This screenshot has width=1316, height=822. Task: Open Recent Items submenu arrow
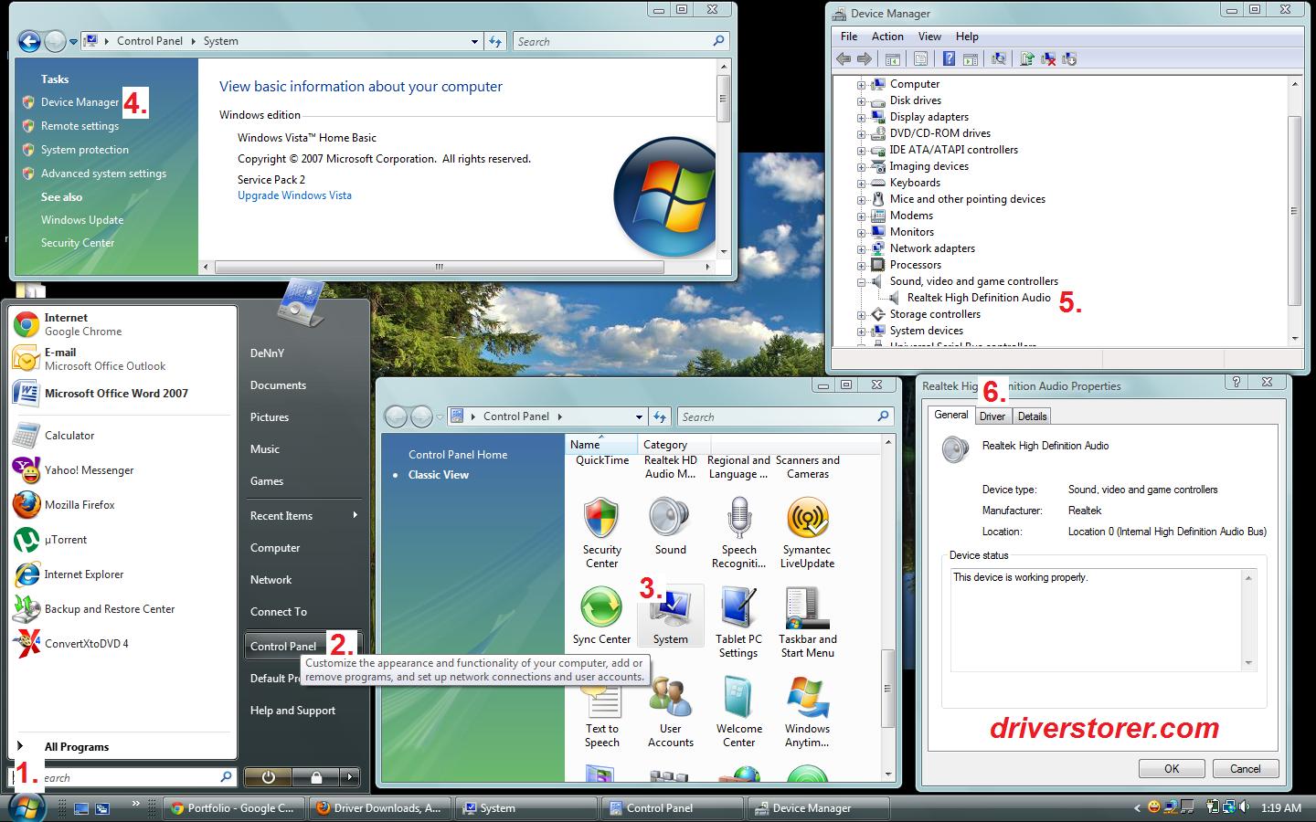click(x=355, y=515)
